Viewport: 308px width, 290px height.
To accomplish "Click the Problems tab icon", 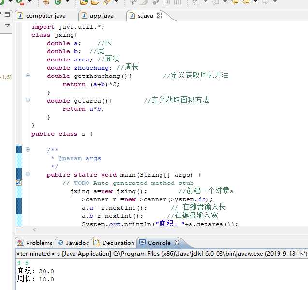I will [x=20, y=243].
